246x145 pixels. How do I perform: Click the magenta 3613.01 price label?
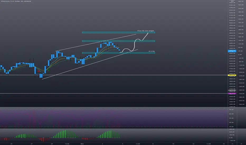[232, 93]
